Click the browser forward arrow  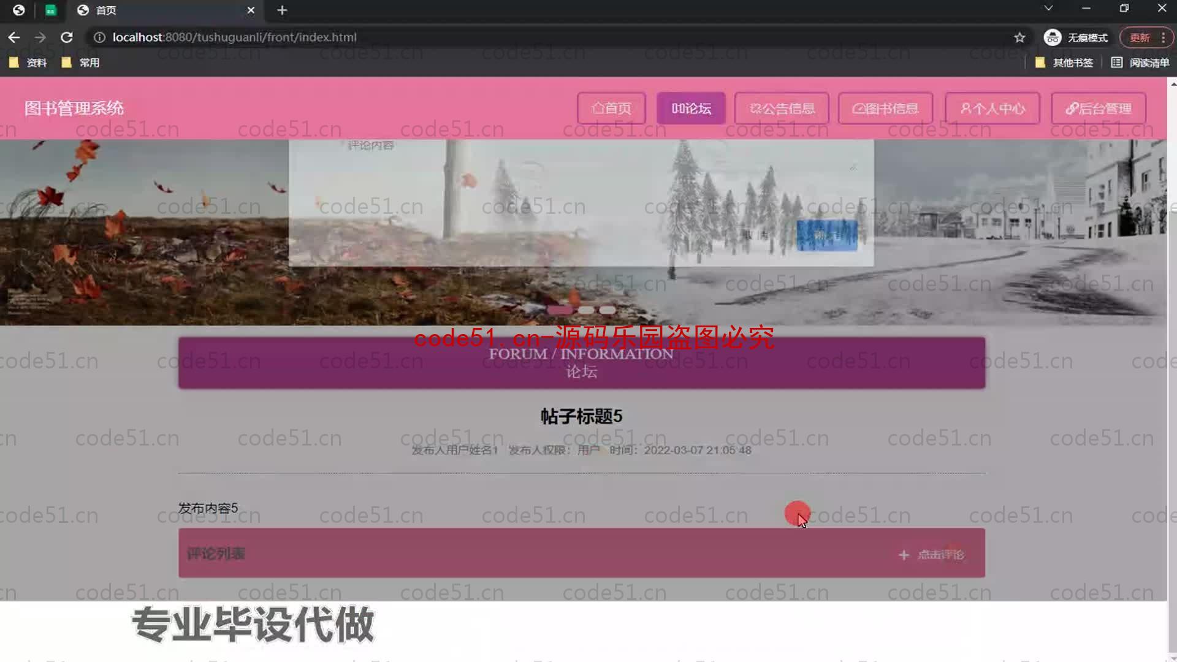pyautogui.click(x=40, y=37)
